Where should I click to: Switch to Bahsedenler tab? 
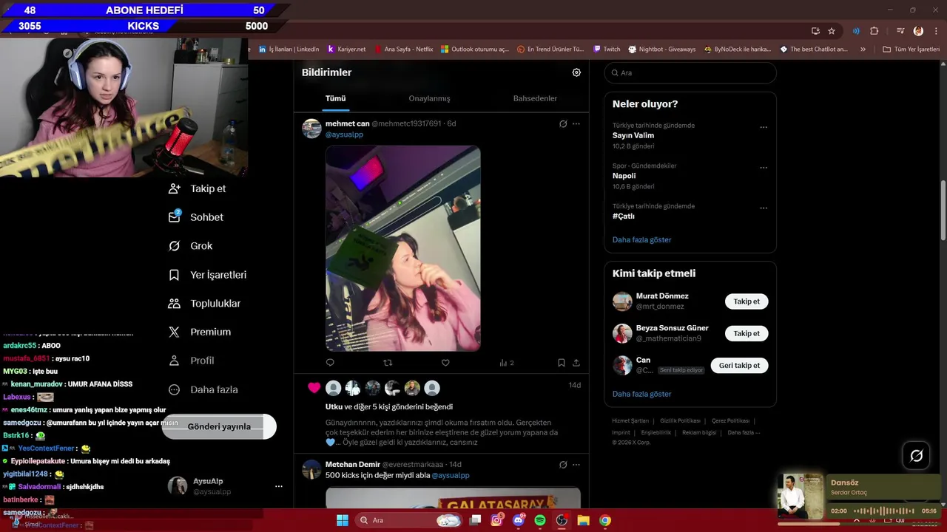point(535,98)
